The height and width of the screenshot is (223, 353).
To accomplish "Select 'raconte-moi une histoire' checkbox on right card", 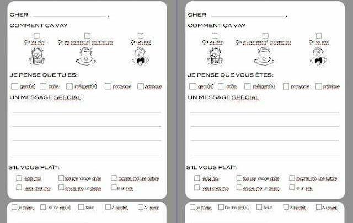I will click(x=291, y=178).
